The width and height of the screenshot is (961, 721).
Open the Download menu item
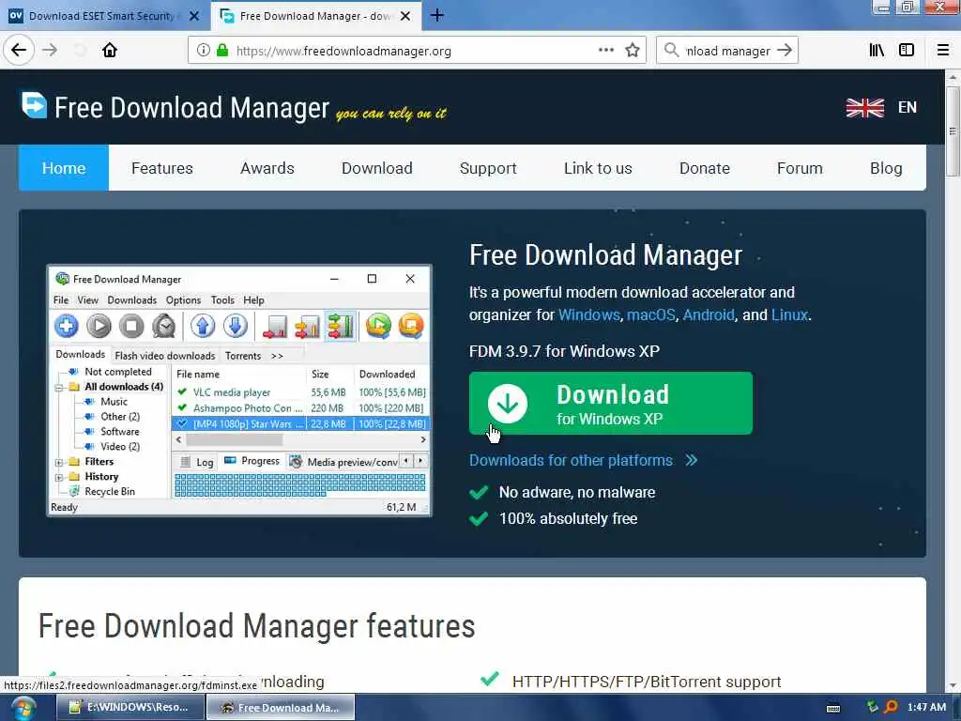click(377, 168)
